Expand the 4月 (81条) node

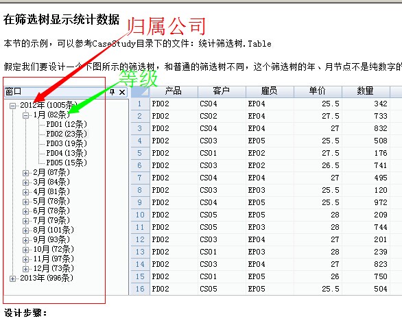point(25,192)
